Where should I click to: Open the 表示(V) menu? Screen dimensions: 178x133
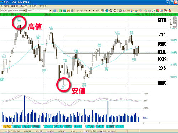pos(24,6)
